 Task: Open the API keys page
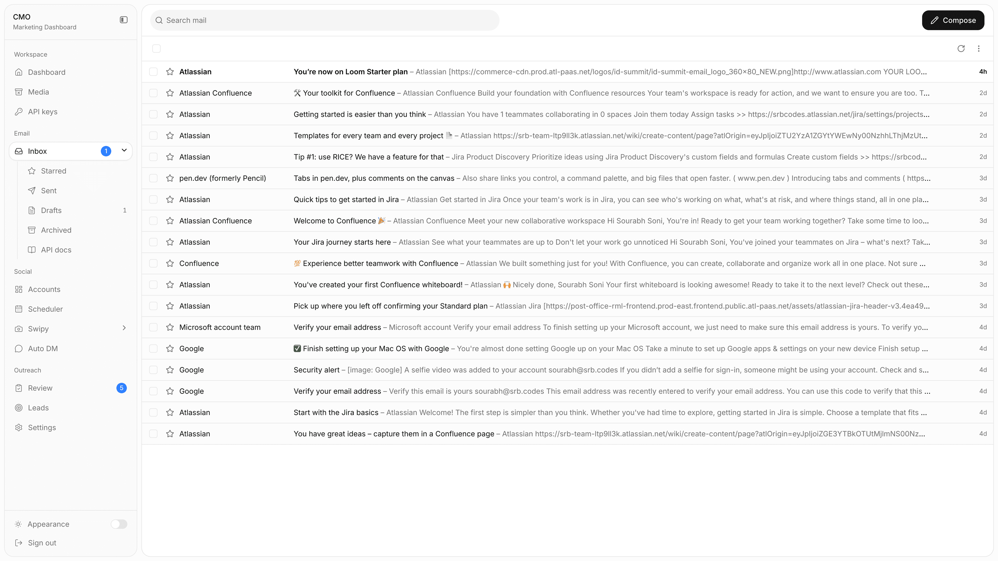(70, 111)
